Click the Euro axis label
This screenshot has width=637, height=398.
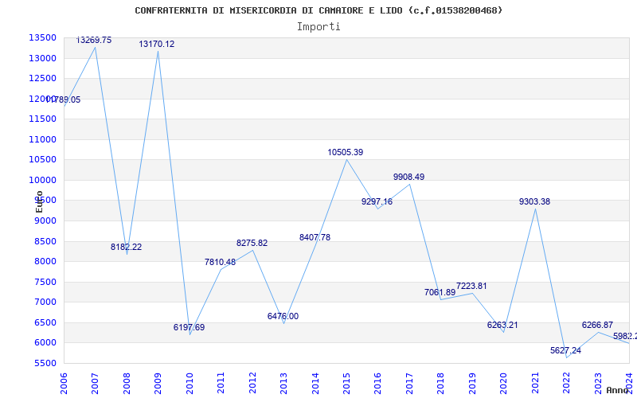point(39,202)
